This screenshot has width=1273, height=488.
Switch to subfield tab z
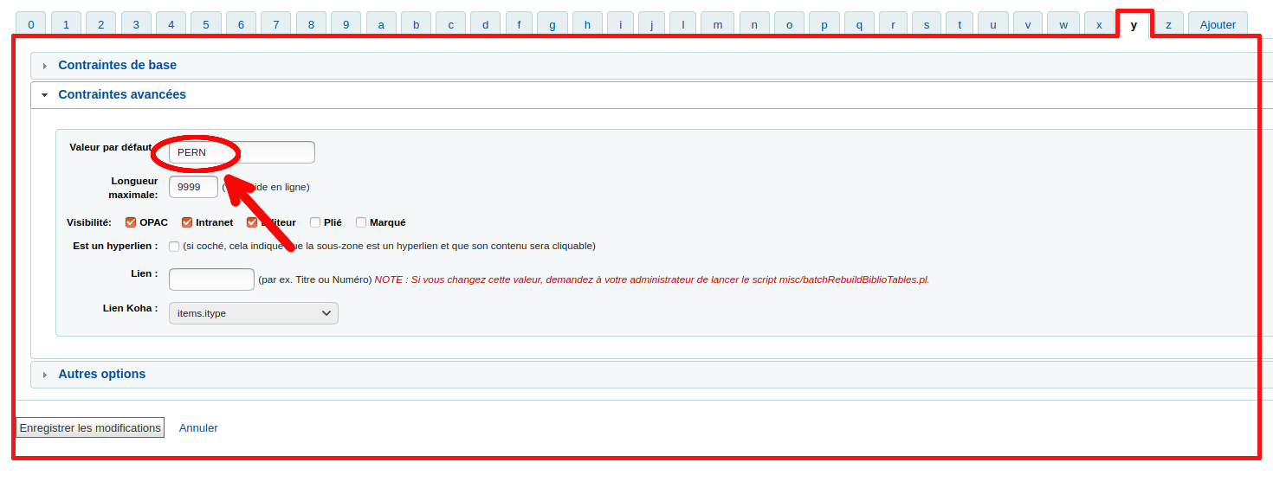point(1168,24)
